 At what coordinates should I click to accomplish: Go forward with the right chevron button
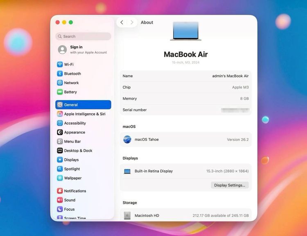(132, 22)
